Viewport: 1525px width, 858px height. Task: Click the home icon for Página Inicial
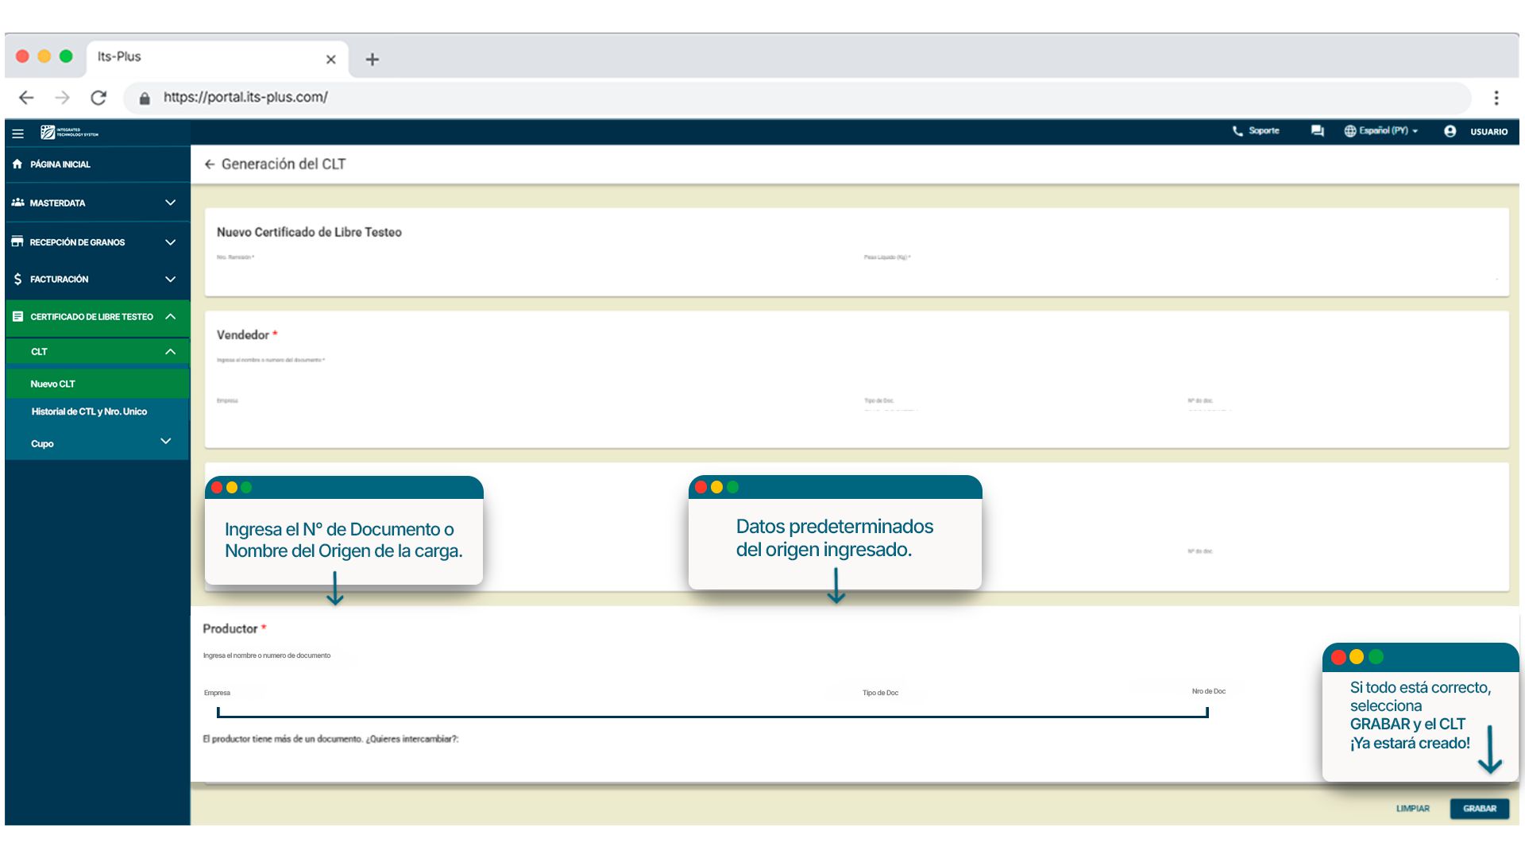17,164
